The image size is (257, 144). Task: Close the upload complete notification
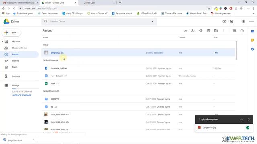(x=249, y=120)
